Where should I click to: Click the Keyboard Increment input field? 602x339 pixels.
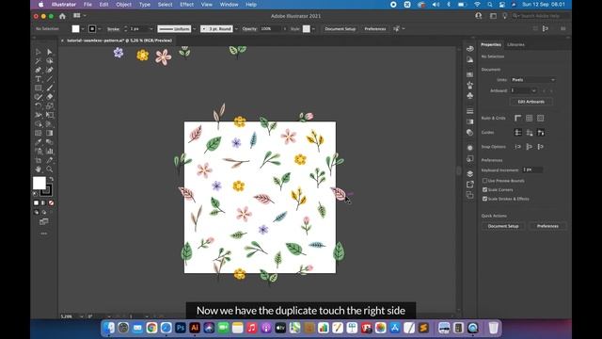coord(532,169)
